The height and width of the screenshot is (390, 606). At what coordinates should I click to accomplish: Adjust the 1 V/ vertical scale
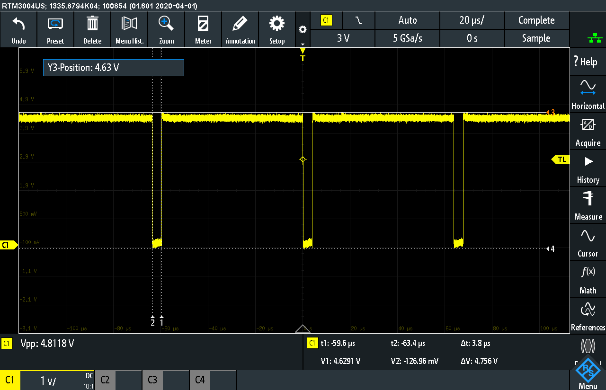tap(49, 381)
